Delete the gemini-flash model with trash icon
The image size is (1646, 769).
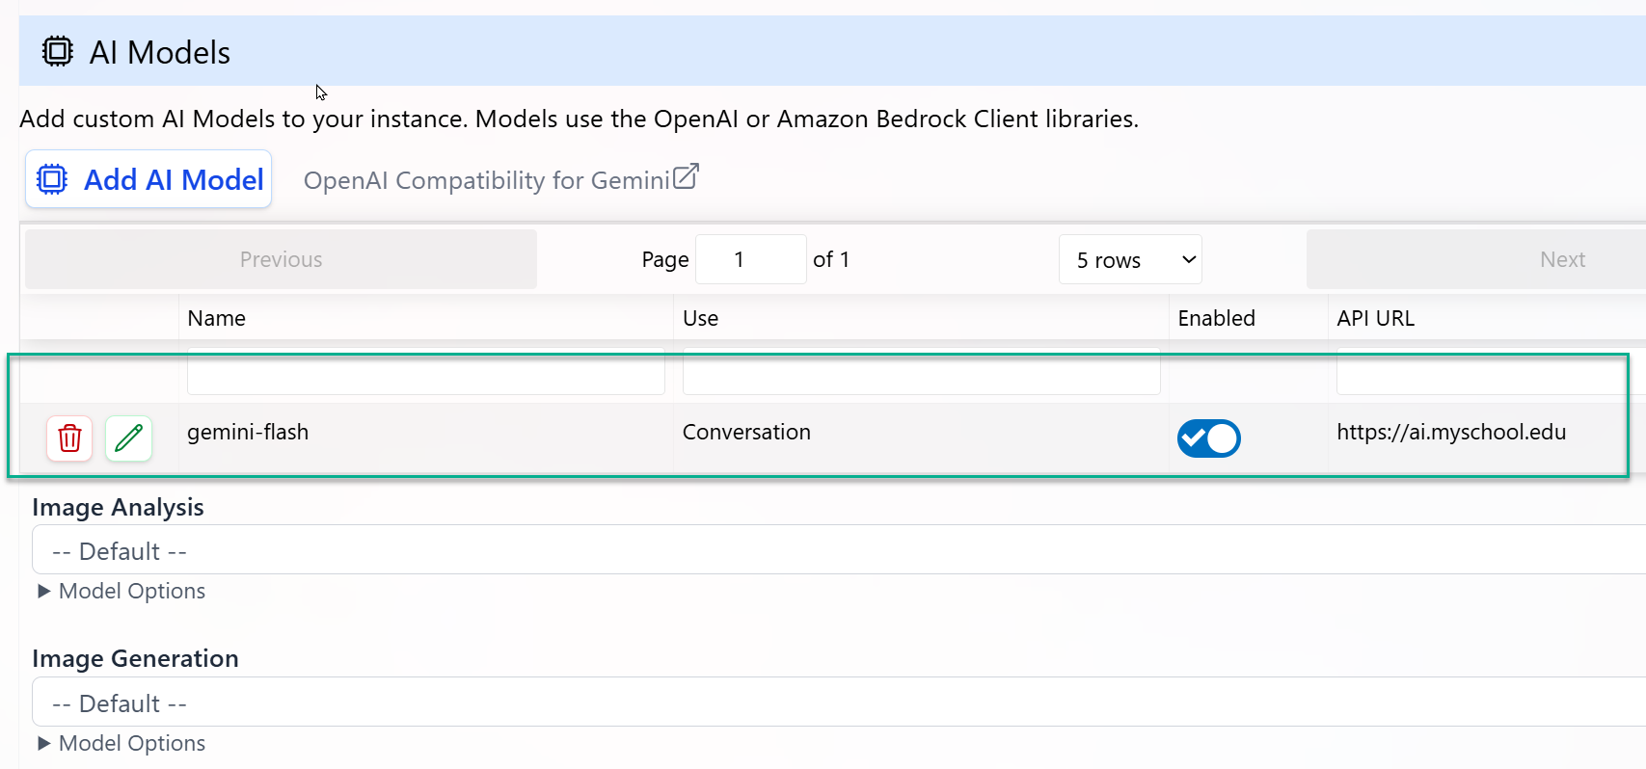pyautogui.click(x=69, y=438)
